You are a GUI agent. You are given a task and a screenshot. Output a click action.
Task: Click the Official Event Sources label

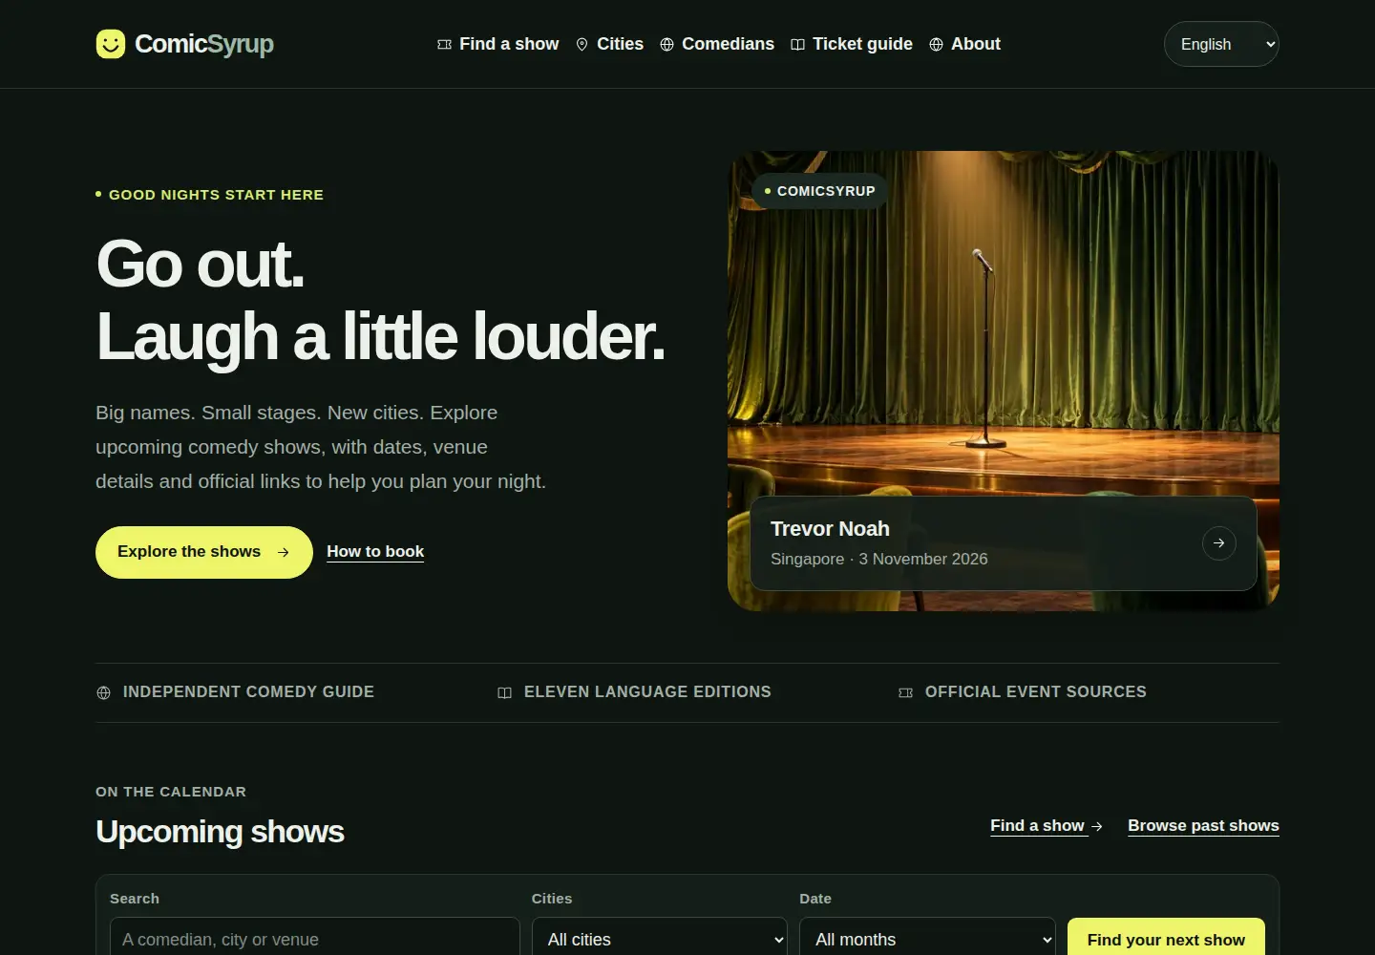tap(1036, 692)
